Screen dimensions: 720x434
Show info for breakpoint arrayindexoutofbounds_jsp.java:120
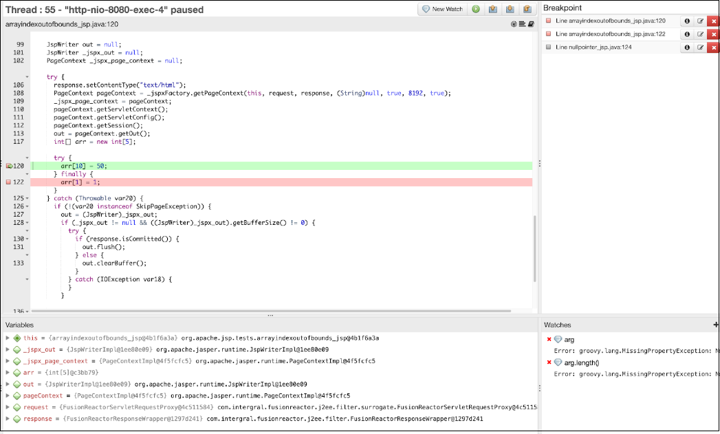(x=687, y=21)
